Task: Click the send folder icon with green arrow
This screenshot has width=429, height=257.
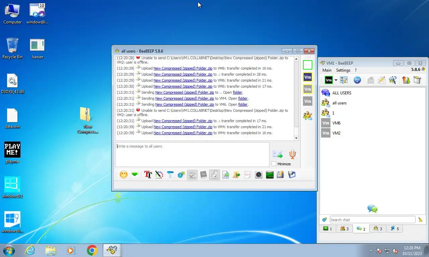Action: (237, 175)
